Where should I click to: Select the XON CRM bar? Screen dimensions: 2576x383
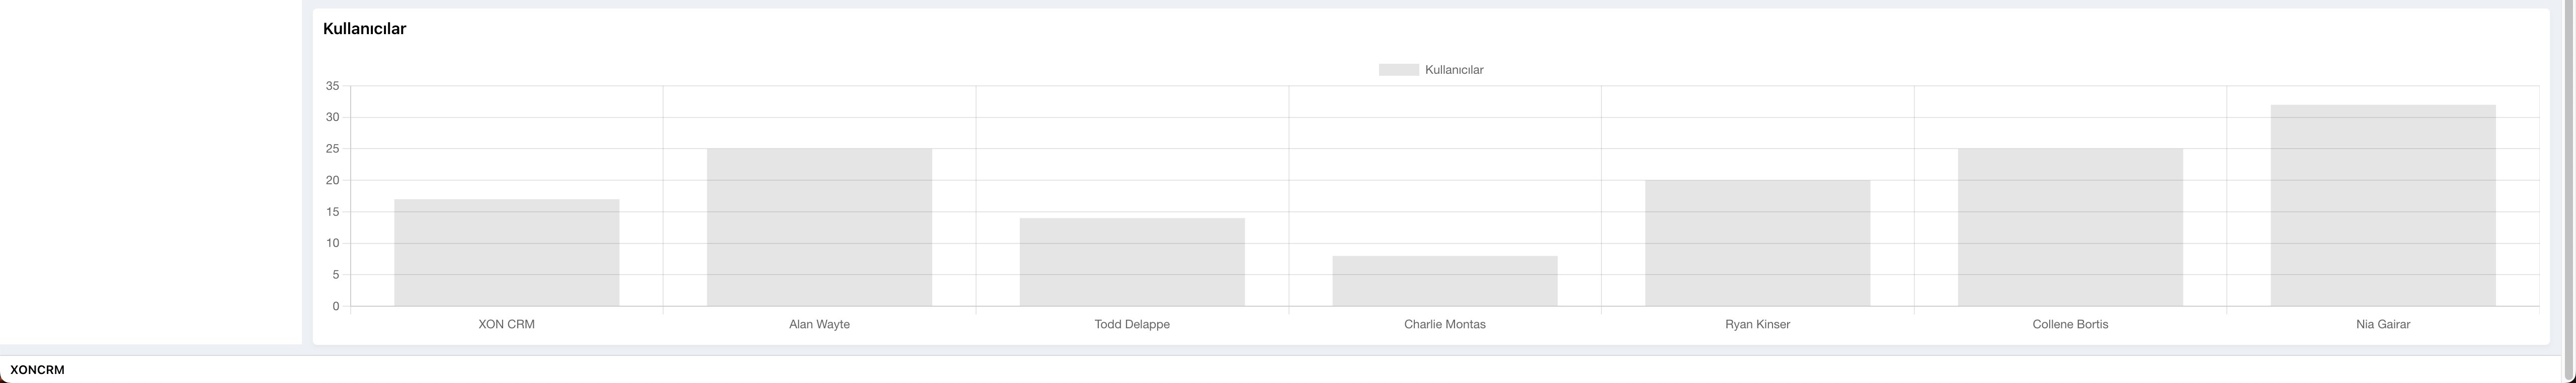pyautogui.click(x=506, y=252)
